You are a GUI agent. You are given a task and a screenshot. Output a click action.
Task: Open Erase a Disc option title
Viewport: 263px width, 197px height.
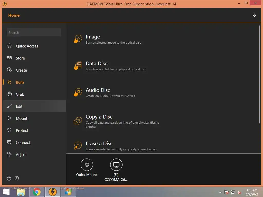99,143
